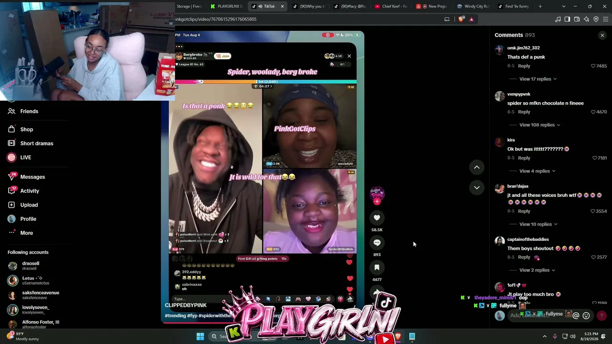Switch to New Project tab
Screen dimensions: 612x344
[x=432, y=6]
